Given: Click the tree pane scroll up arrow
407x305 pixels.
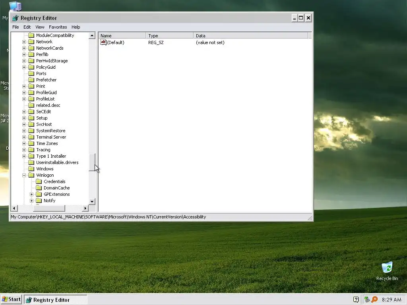Looking at the screenshot, I should [x=92, y=35].
